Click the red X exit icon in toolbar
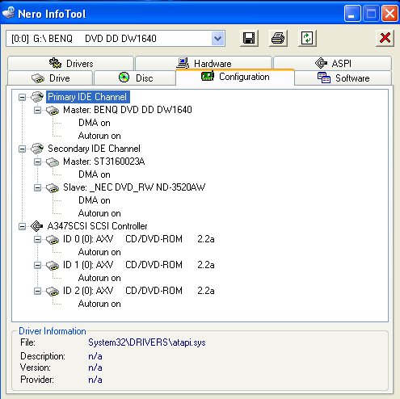The width and height of the screenshot is (400, 399). click(x=385, y=38)
